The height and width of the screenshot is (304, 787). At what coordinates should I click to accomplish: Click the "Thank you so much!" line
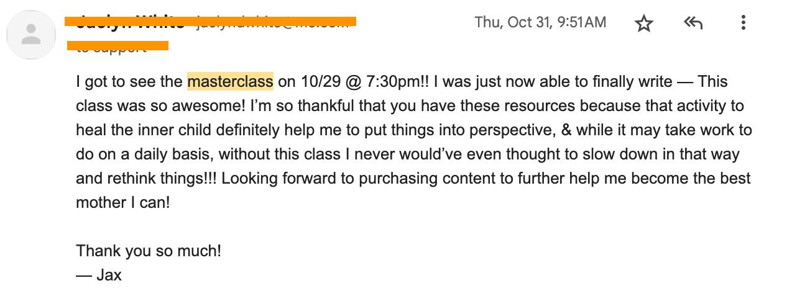149,251
